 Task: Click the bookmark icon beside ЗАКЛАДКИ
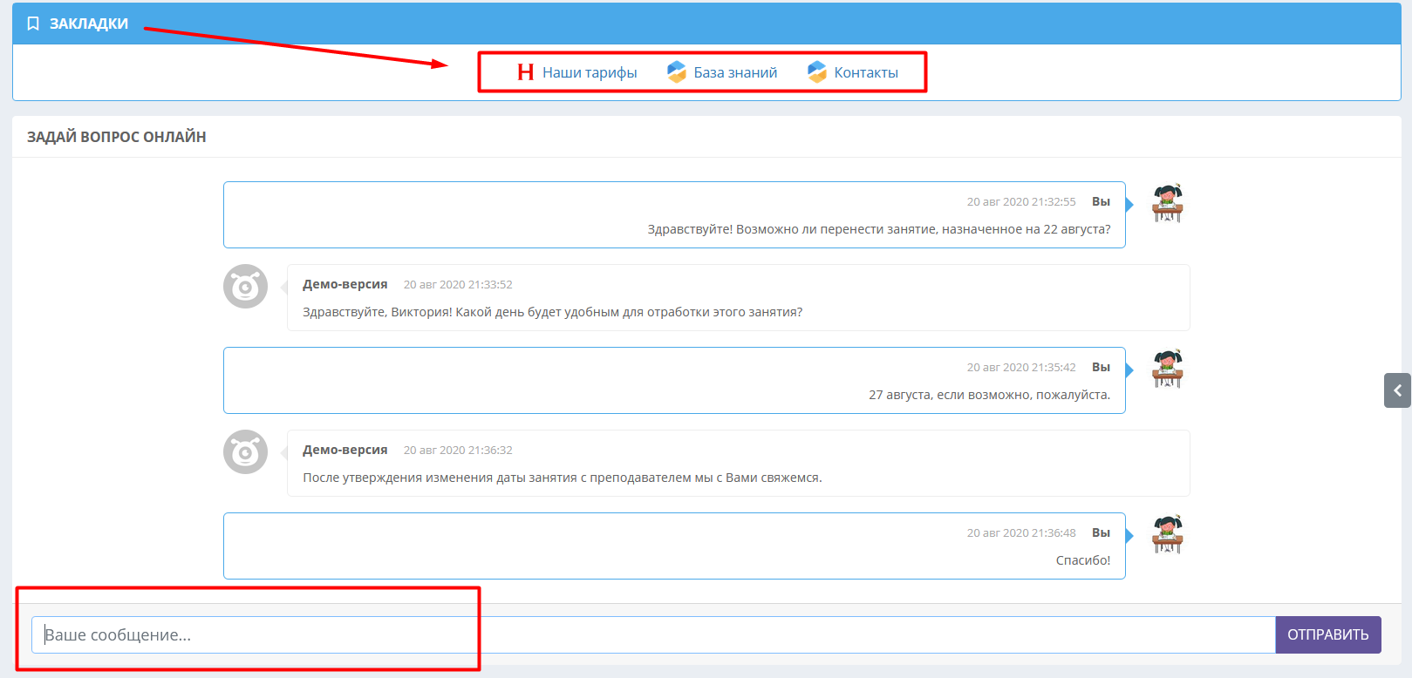(33, 24)
